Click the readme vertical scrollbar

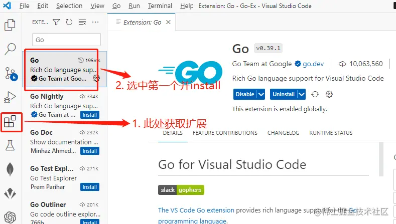[381, 159]
